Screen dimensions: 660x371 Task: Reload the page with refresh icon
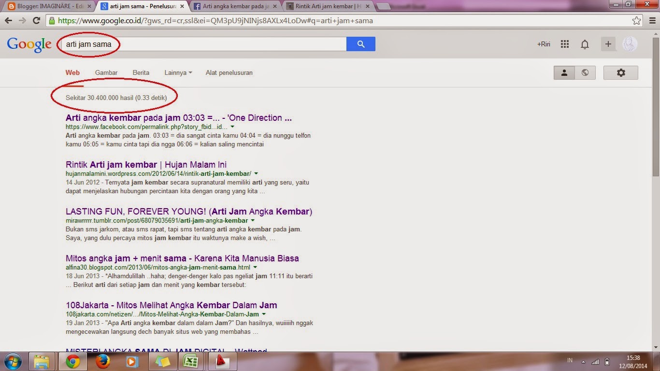click(36, 21)
